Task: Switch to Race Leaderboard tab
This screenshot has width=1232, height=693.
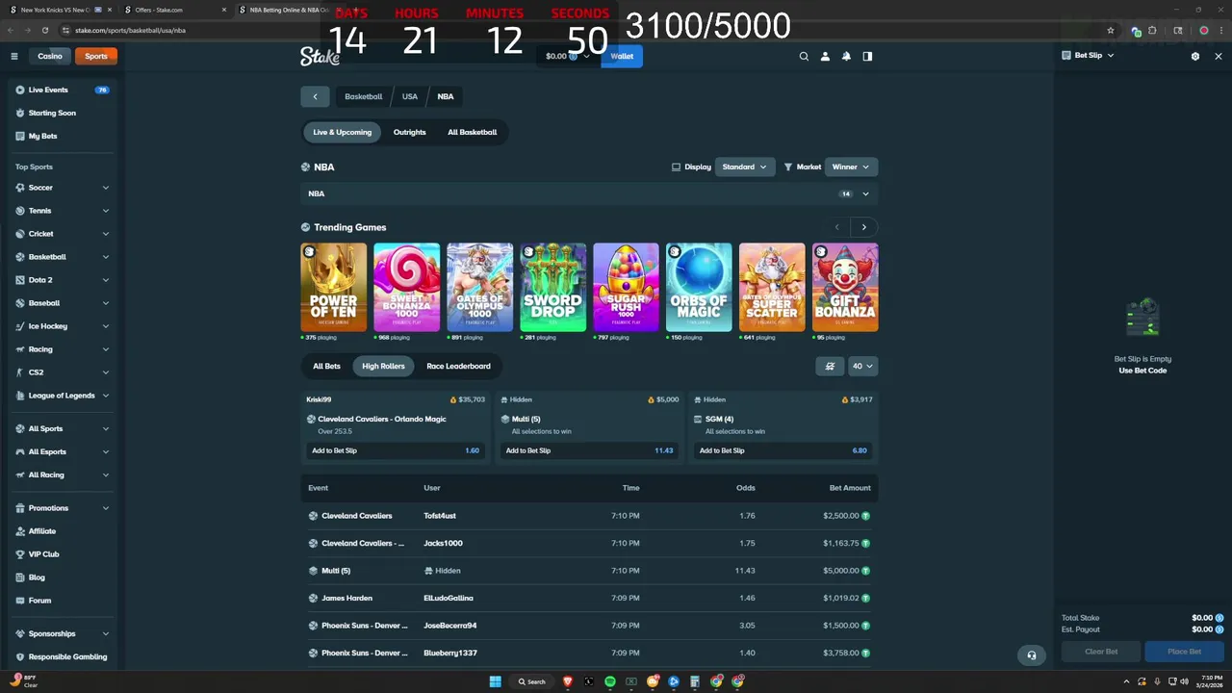Action: [x=458, y=366]
